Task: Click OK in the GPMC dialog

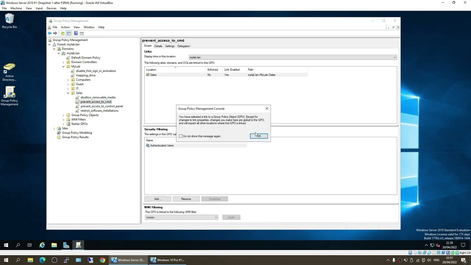Action: 259,136
